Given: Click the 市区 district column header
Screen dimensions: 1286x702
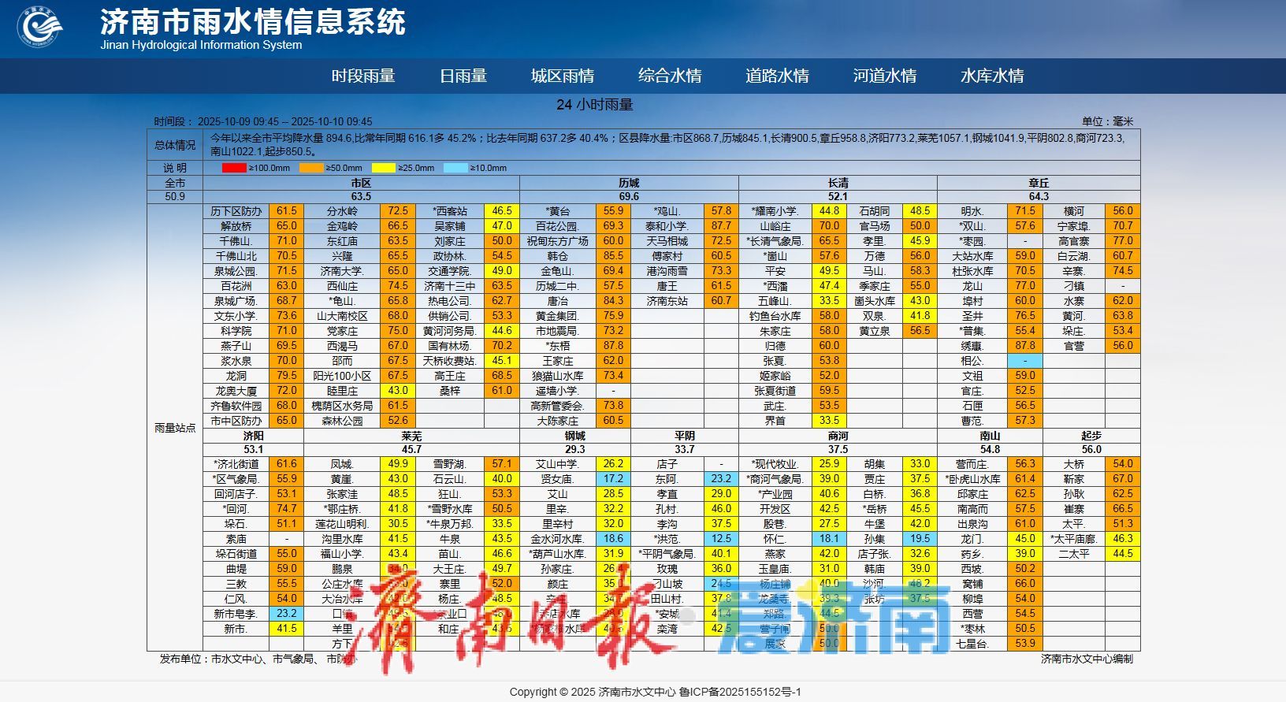Looking at the screenshot, I should coord(361,183).
